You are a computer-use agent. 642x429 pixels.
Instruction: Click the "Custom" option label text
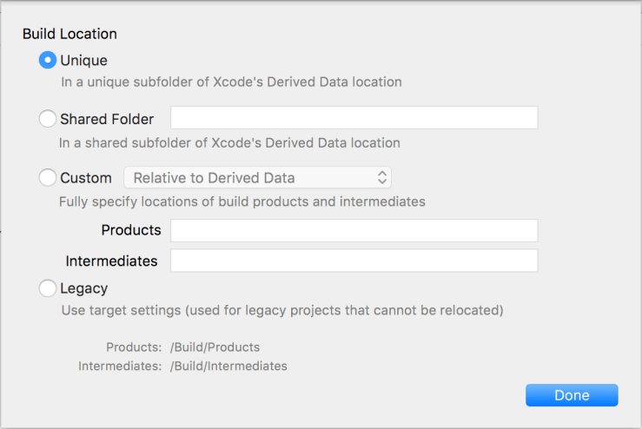[x=86, y=178]
